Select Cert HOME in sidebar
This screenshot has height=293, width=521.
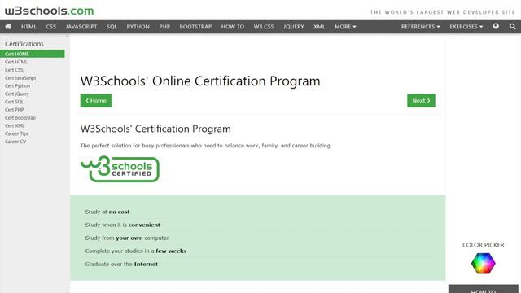pyautogui.click(x=33, y=54)
